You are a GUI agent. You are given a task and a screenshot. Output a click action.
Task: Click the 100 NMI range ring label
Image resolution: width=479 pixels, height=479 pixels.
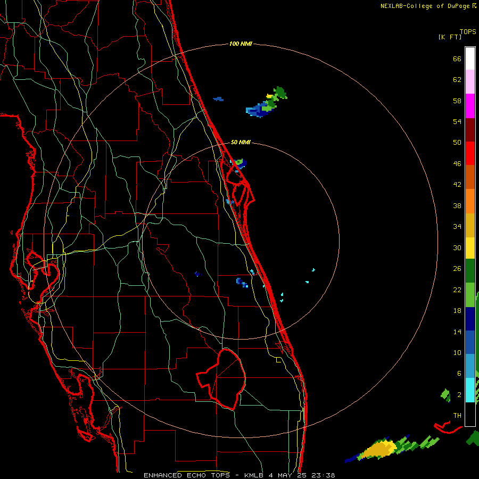tap(241, 44)
